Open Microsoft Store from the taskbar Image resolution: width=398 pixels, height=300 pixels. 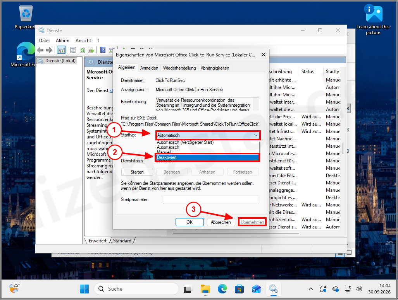click(239, 289)
